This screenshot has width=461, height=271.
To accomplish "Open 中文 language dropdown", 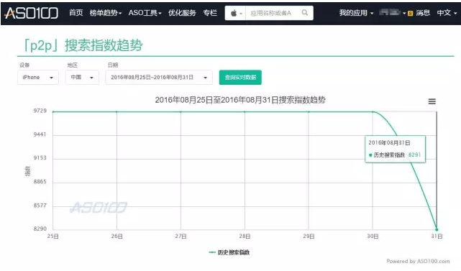I will point(447,13).
